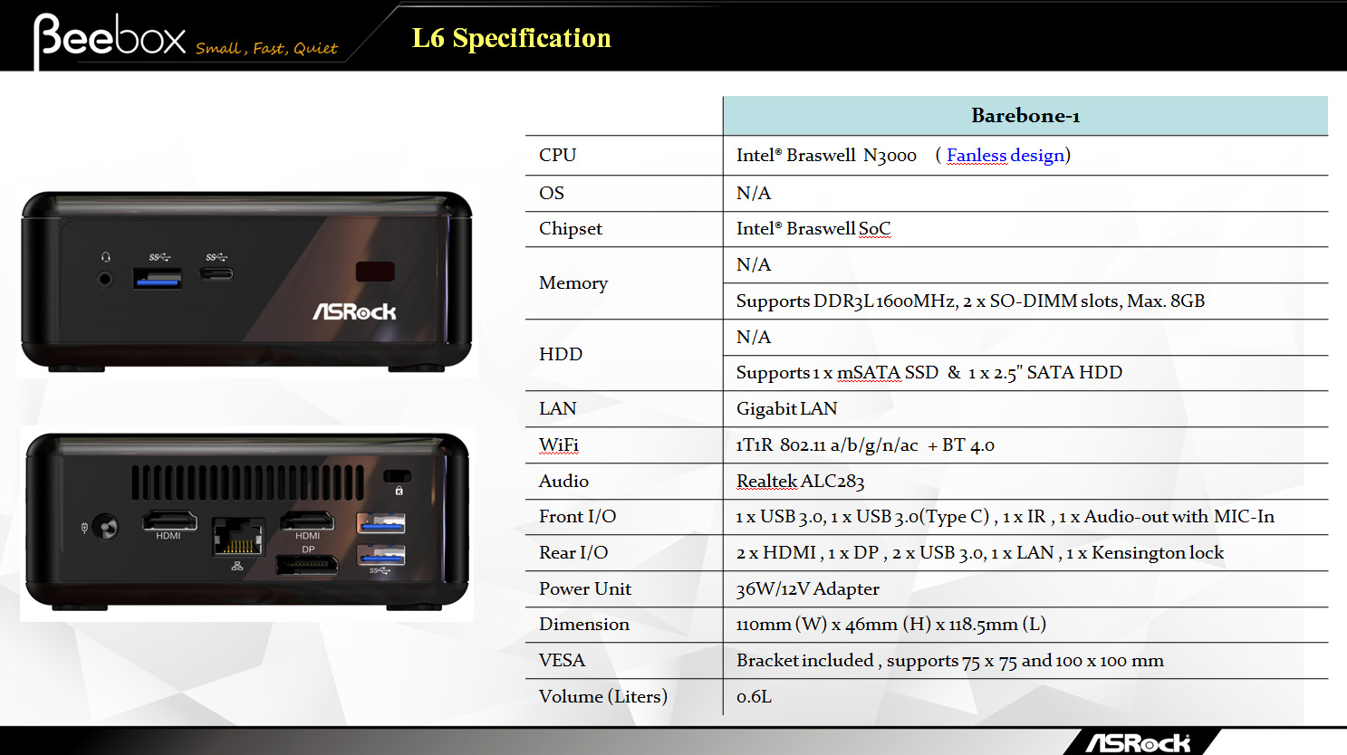Click the ASRock logo in the footer

pos(1139,743)
